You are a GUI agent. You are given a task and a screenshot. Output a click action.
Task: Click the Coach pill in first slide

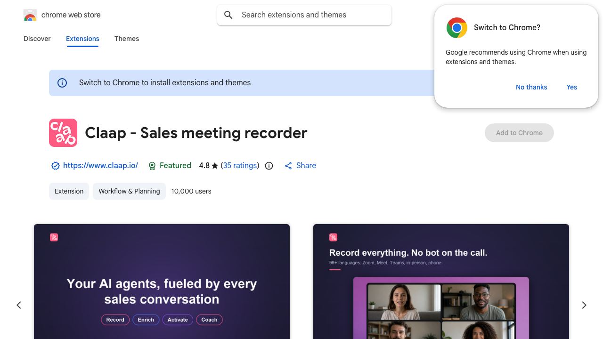click(209, 320)
